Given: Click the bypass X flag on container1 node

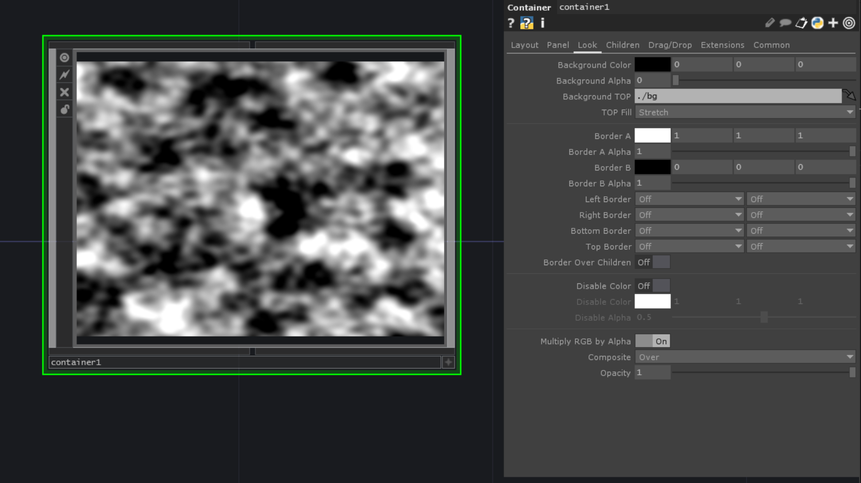Looking at the screenshot, I should 64,92.
